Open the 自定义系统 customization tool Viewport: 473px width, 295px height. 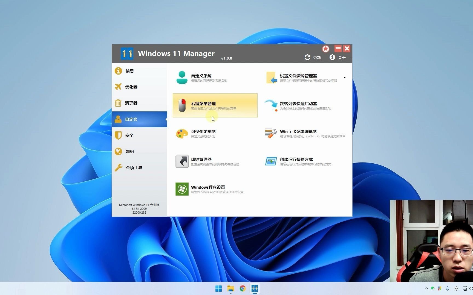pos(215,78)
